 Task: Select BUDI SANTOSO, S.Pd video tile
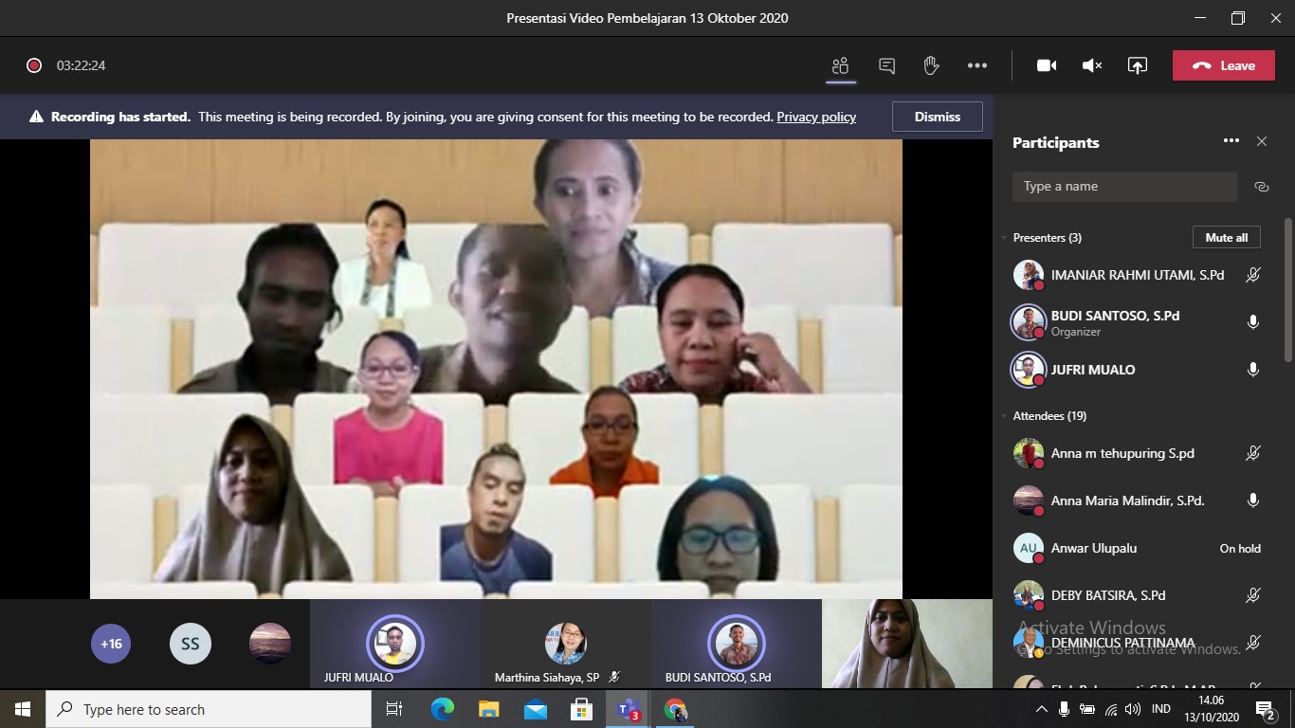pos(737,644)
